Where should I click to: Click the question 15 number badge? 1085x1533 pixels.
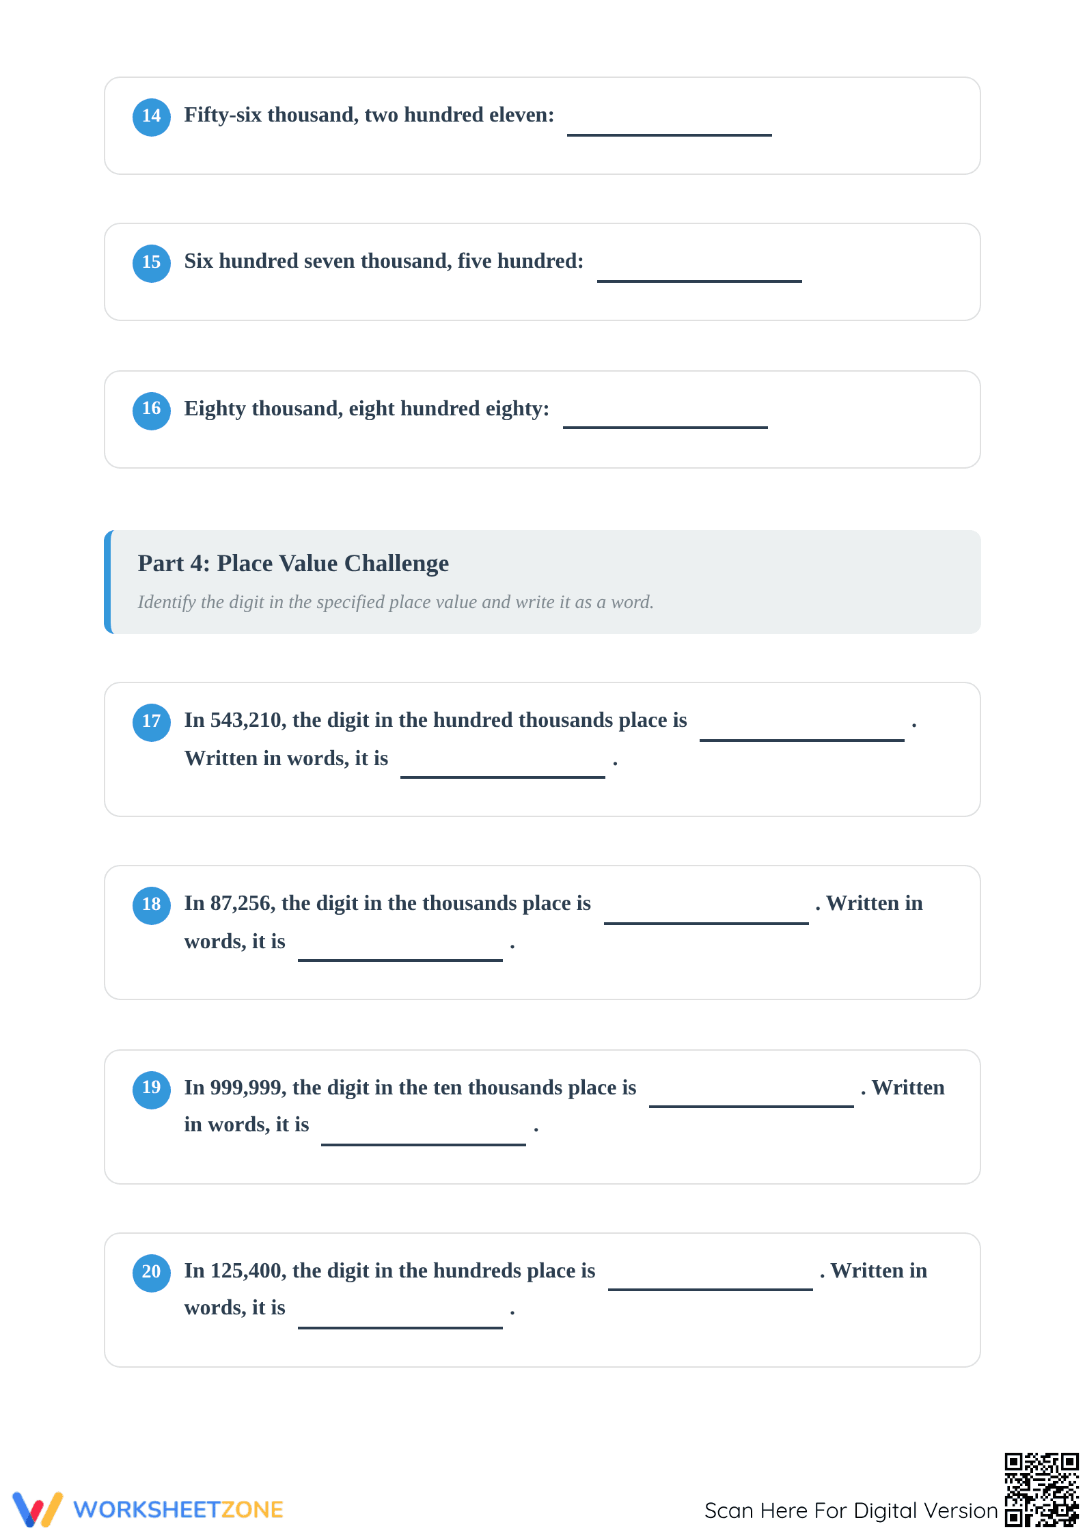point(151,263)
